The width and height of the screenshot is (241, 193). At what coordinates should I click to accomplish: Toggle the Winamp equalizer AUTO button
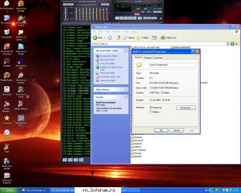point(71,5)
